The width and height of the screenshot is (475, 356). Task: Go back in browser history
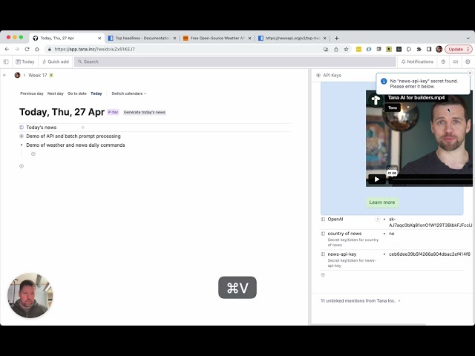pos(7,49)
